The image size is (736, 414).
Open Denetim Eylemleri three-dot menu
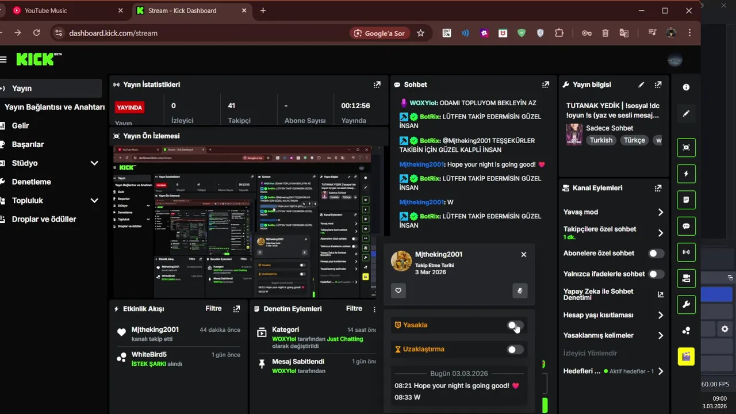(x=374, y=309)
